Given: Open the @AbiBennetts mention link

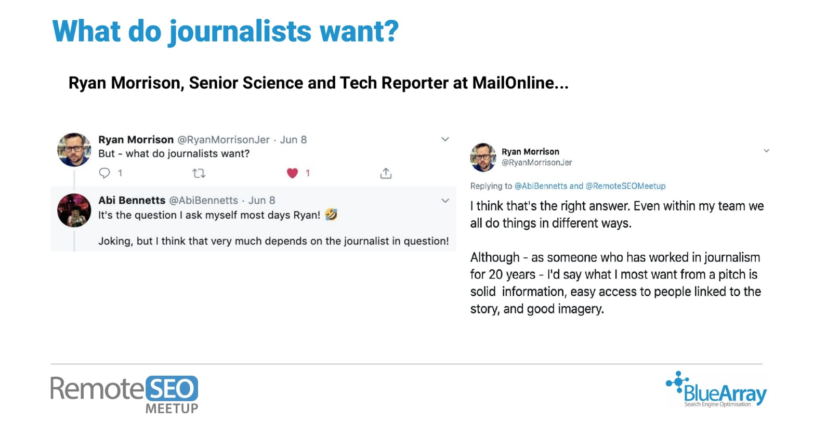Looking at the screenshot, I should click(541, 186).
